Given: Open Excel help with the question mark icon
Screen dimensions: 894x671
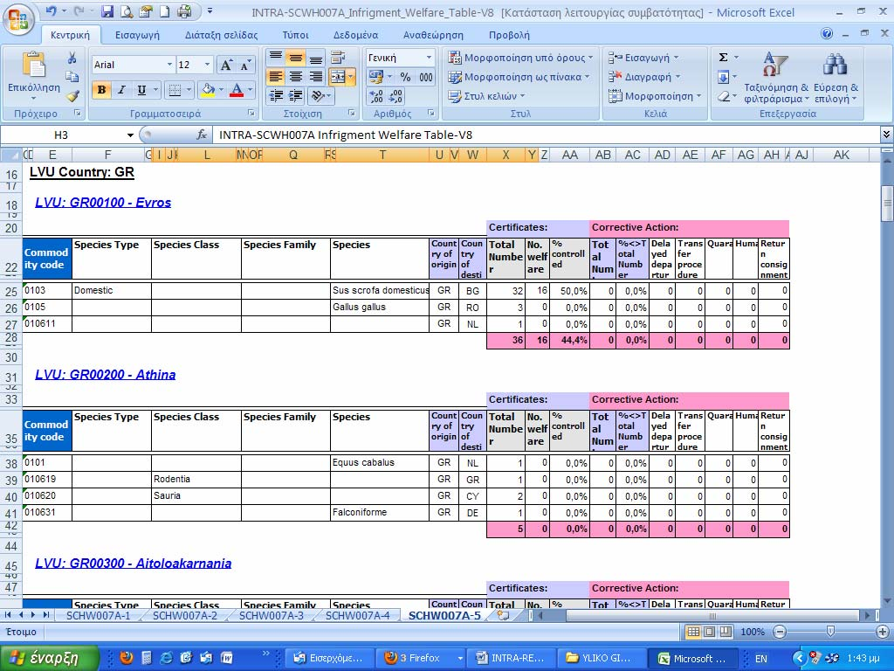Looking at the screenshot, I should [827, 34].
